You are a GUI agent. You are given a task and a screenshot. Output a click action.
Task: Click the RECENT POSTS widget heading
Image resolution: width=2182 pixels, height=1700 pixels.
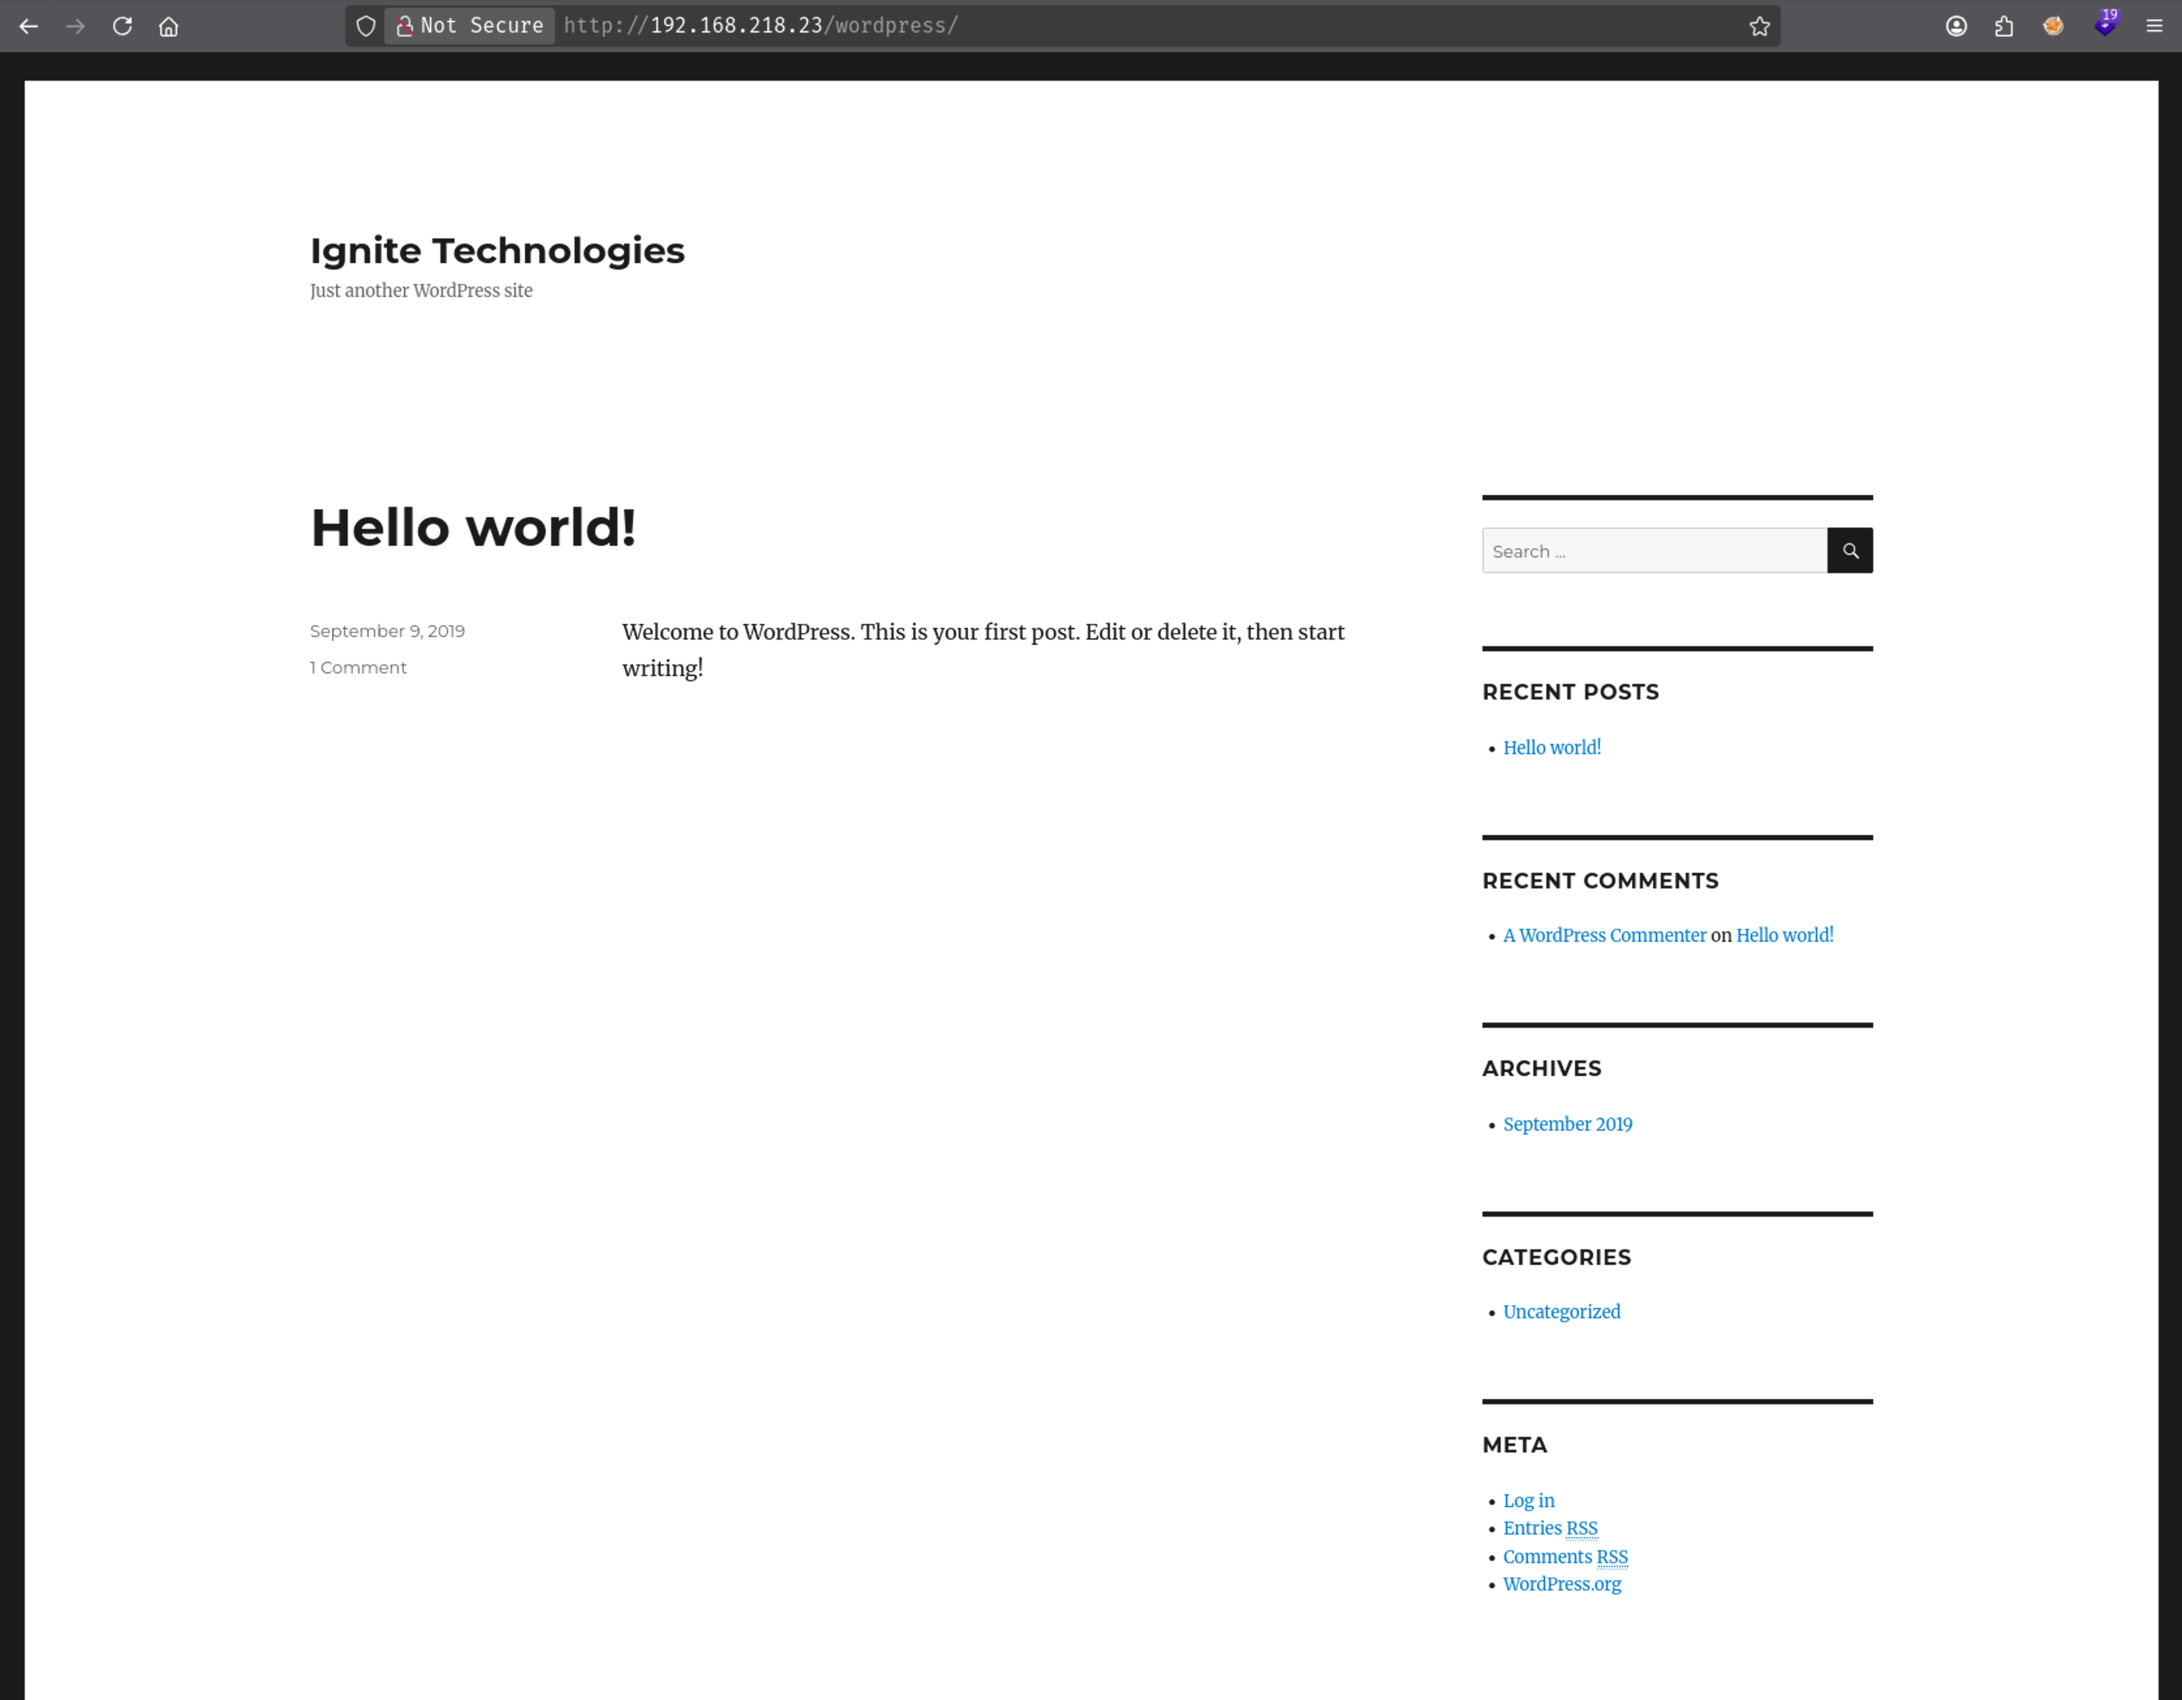[x=1570, y=692]
